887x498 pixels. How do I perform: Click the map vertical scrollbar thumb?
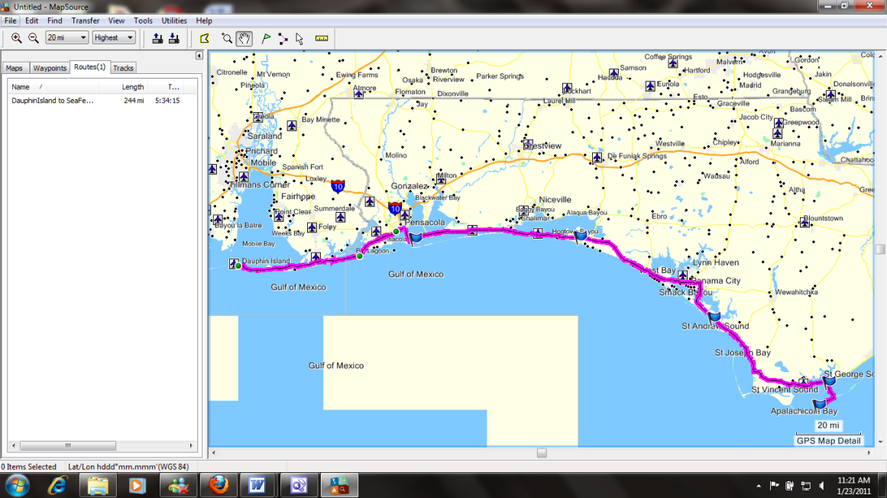click(x=880, y=249)
